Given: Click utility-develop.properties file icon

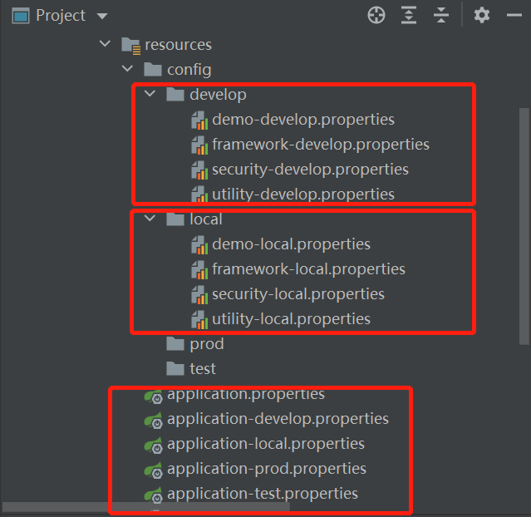Looking at the screenshot, I should coord(199,194).
